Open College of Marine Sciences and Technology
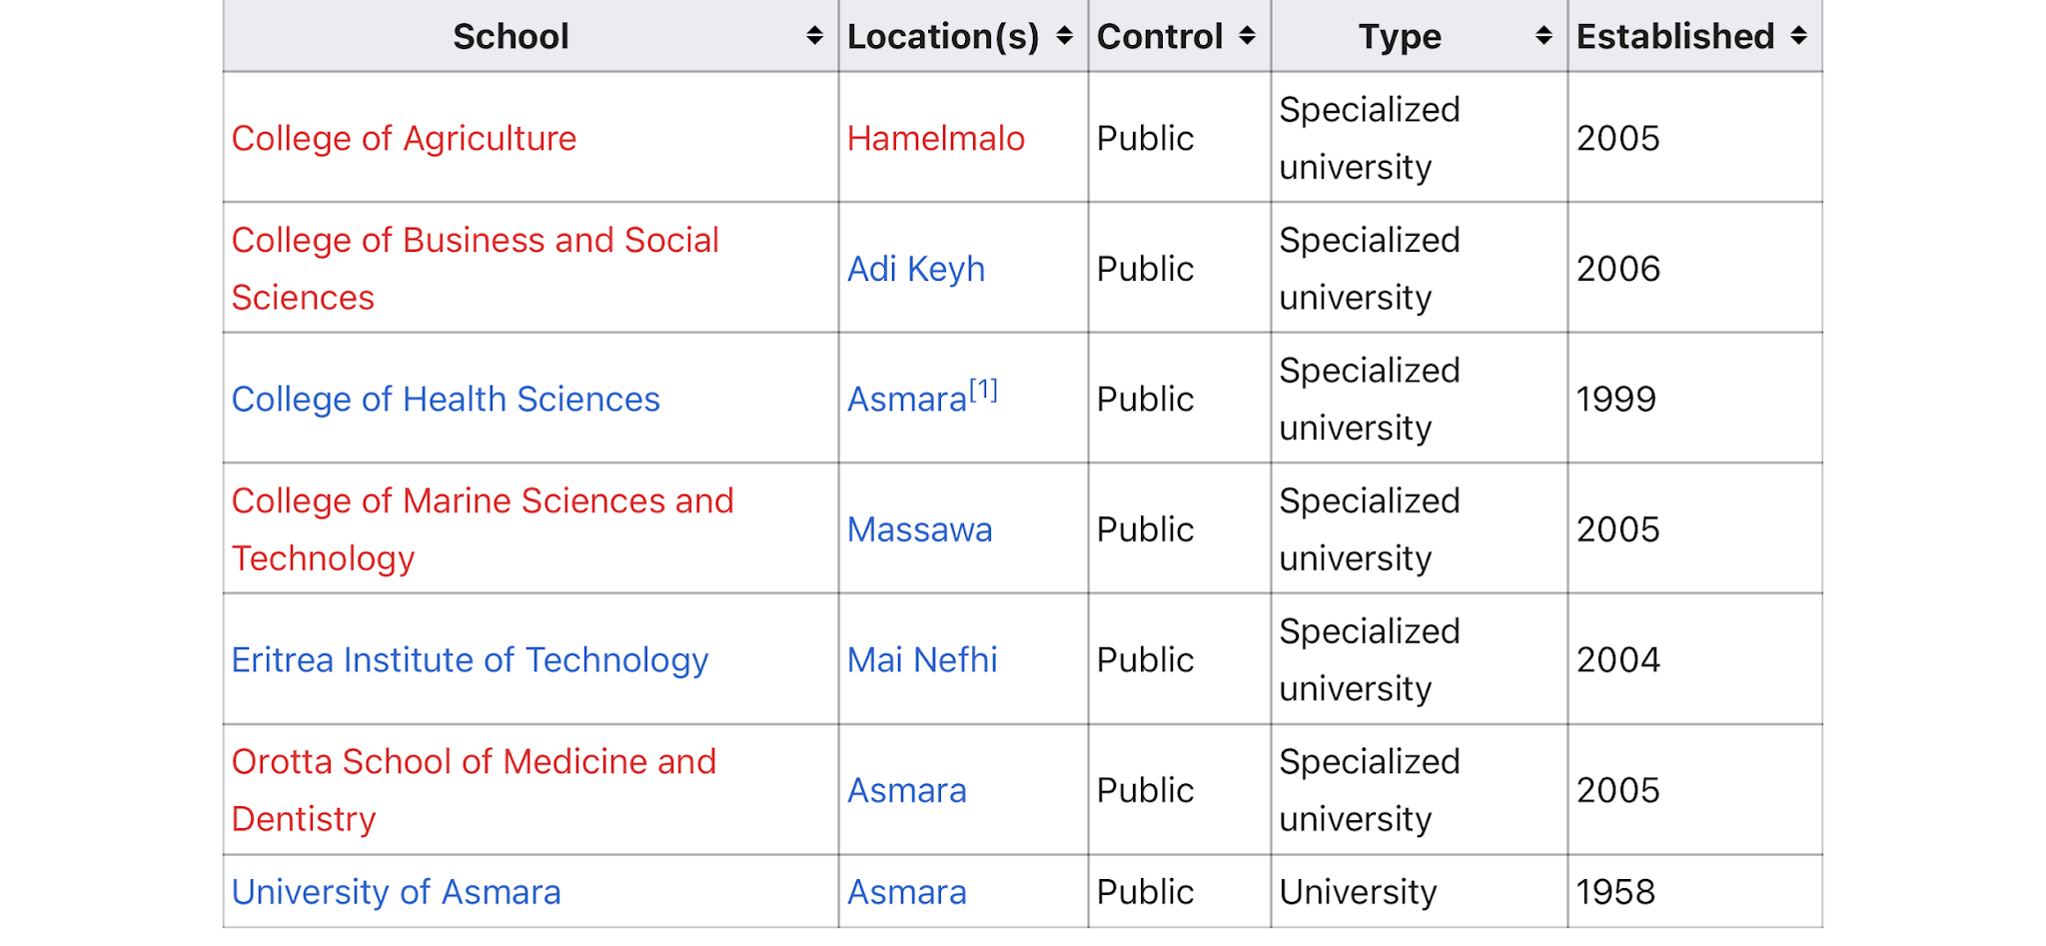 483,529
